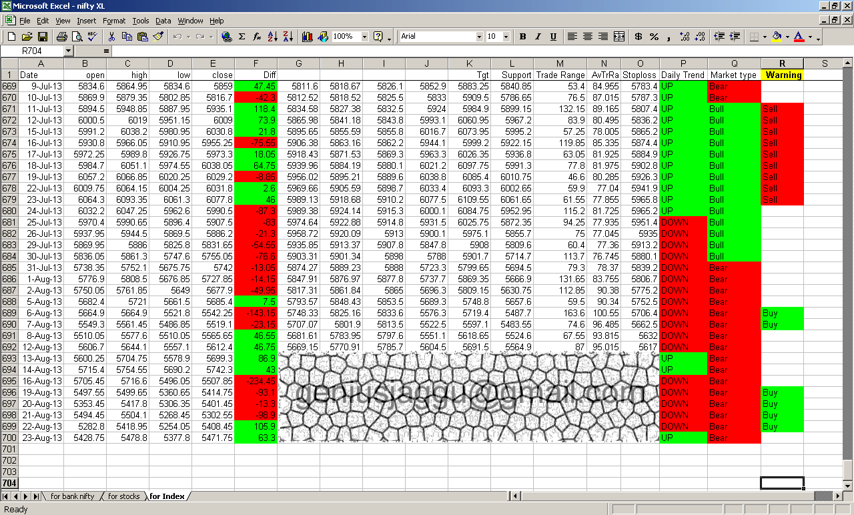Decrease decimal places
Screen dimensions: 854x515
click(x=700, y=37)
